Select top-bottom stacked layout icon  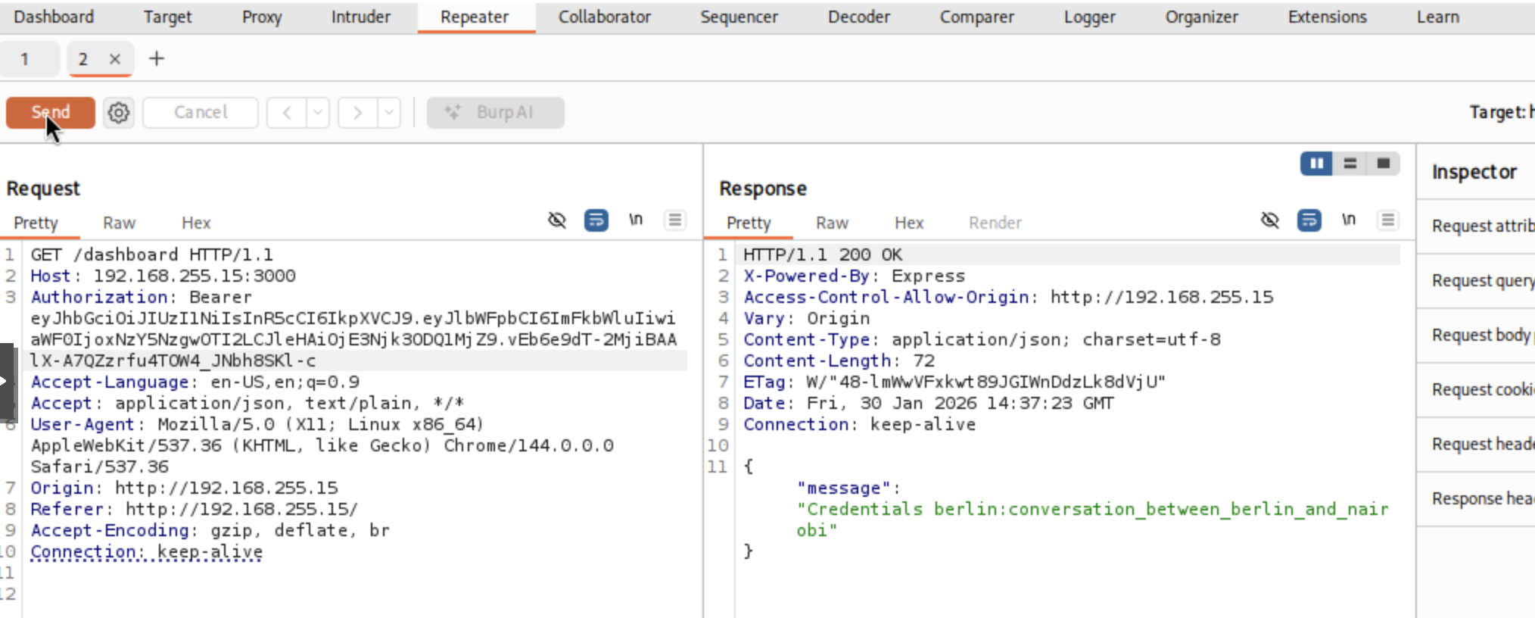click(x=1350, y=164)
